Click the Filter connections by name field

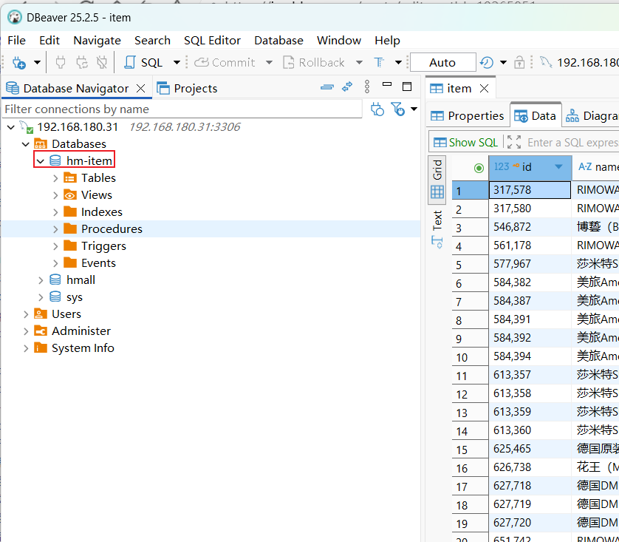click(182, 109)
